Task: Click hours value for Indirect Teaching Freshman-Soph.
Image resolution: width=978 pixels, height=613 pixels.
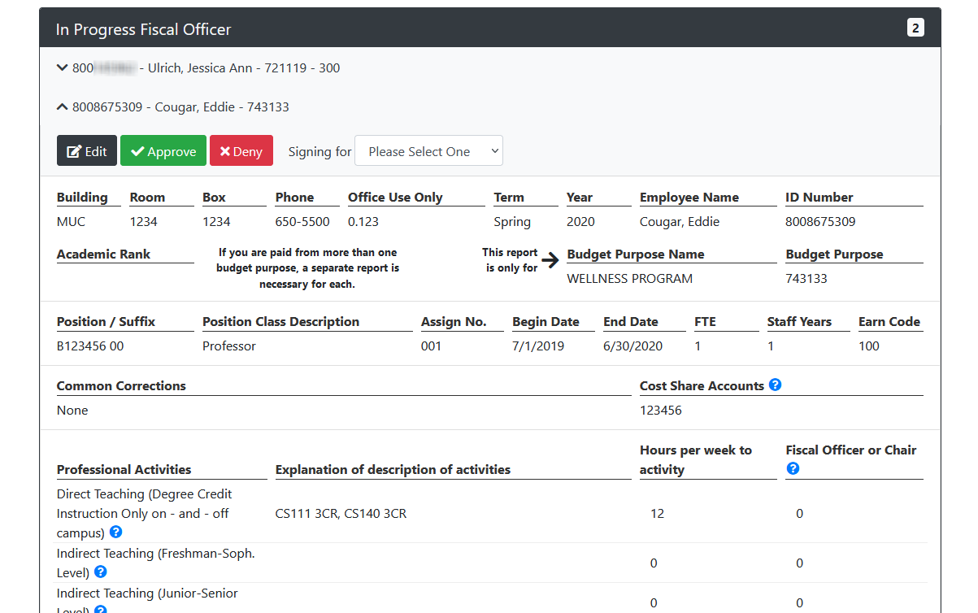Action: coord(654,563)
